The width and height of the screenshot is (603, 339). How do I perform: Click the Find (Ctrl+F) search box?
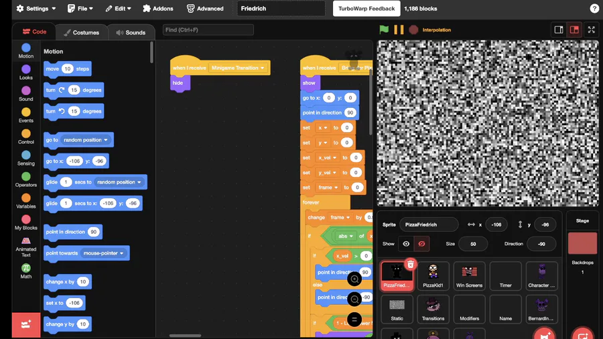click(x=208, y=29)
